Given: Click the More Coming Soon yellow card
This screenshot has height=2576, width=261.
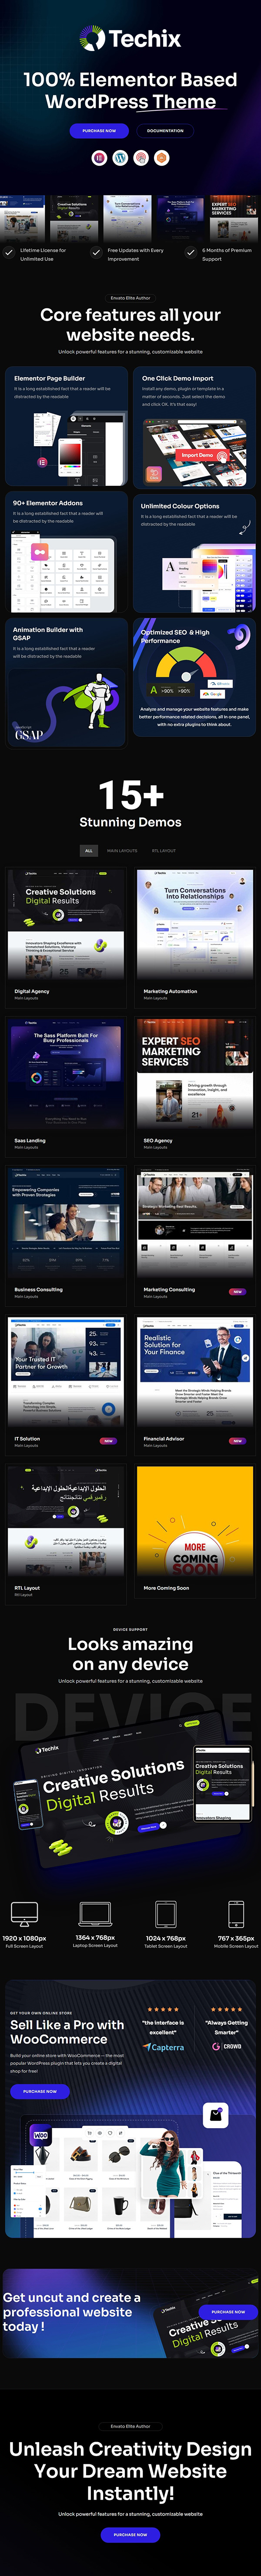Looking at the screenshot, I should tap(195, 1521).
